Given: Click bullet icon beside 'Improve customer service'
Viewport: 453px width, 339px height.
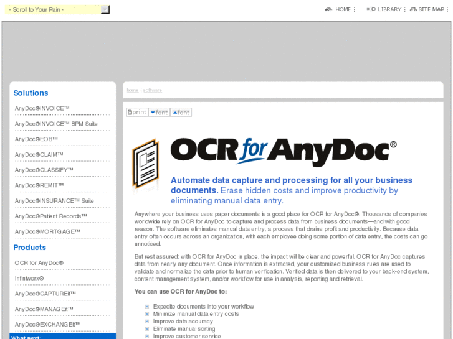Looking at the screenshot, I should [x=147, y=336].
